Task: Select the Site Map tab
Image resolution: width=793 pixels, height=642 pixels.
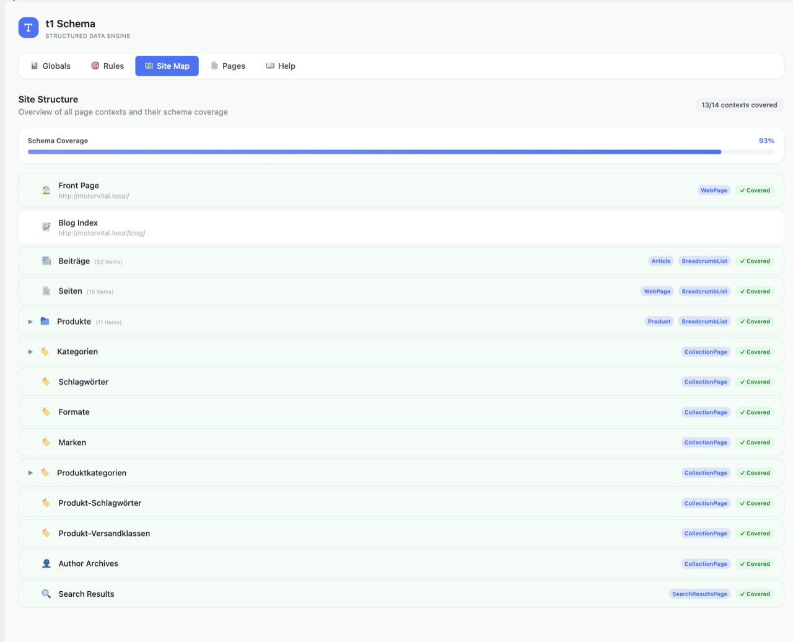Action: tap(167, 66)
